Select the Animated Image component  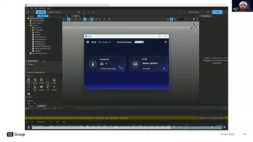pyautogui.click(x=28, y=81)
